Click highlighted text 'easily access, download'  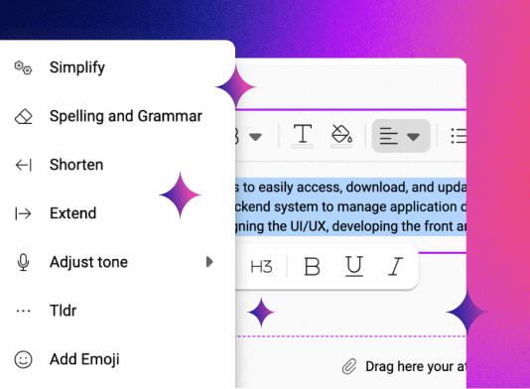point(332,187)
